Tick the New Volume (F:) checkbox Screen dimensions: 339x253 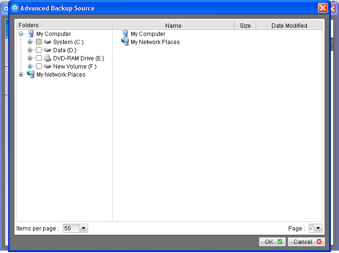pos(39,67)
